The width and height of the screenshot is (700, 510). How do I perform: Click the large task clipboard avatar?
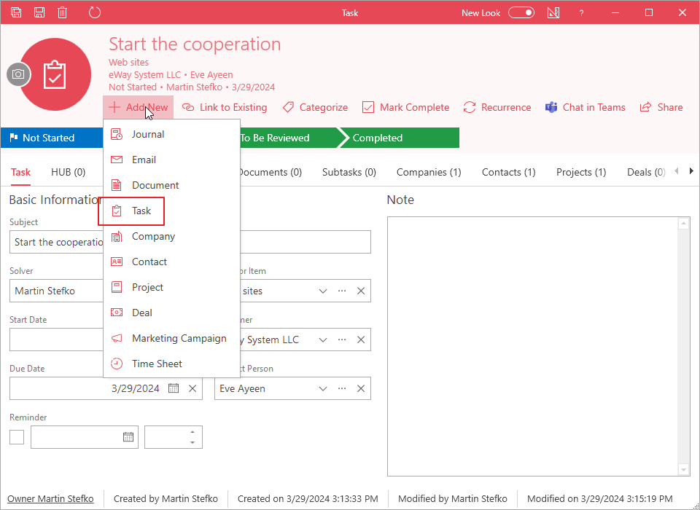click(55, 74)
